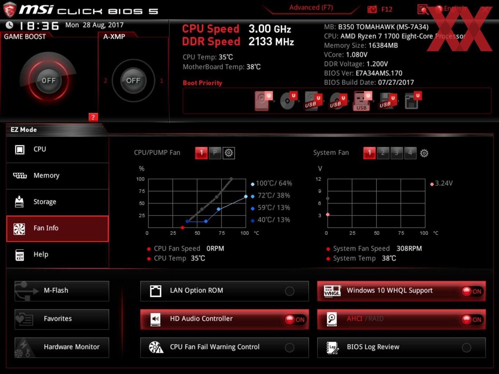Open the English language selector
This screenshot has height=374, width=499.
451,9
